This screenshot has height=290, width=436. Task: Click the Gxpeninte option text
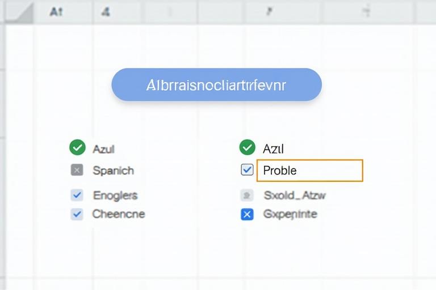290,214
